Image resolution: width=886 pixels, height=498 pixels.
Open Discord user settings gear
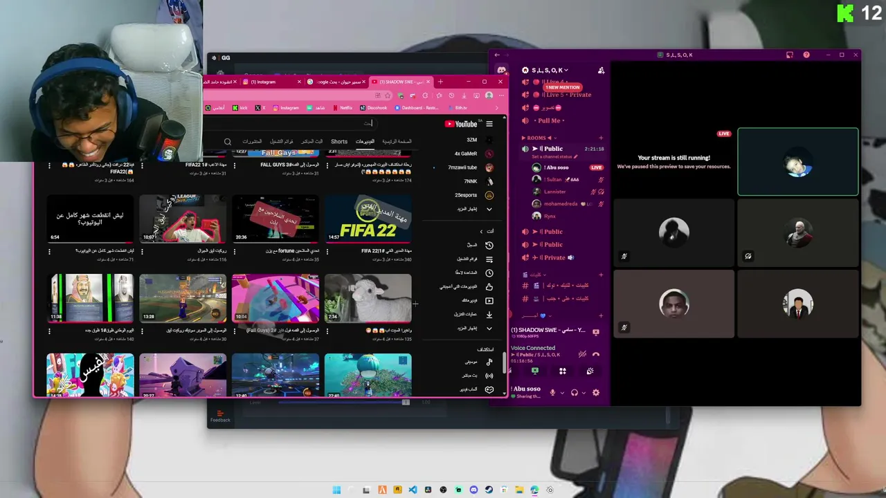click(596, 393)
